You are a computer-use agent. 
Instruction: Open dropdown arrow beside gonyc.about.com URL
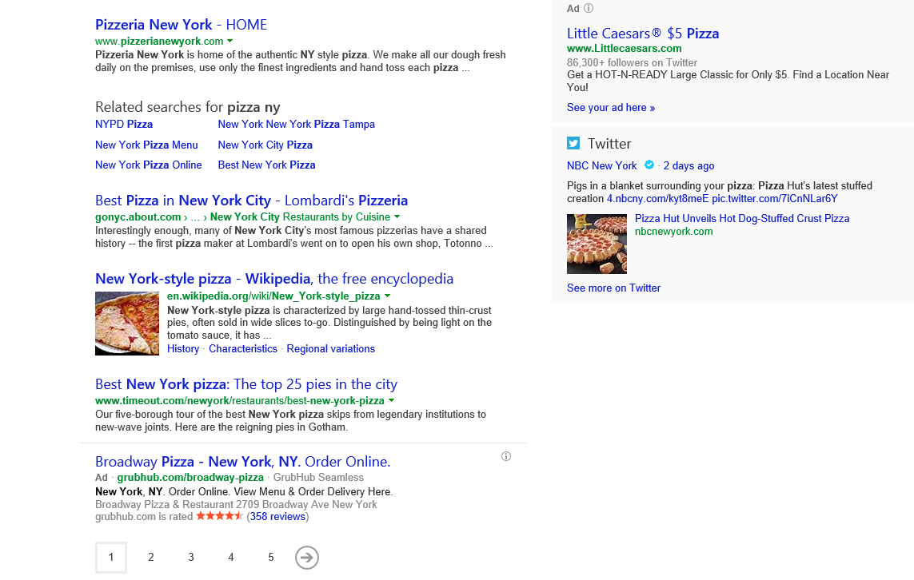(397, 217)
